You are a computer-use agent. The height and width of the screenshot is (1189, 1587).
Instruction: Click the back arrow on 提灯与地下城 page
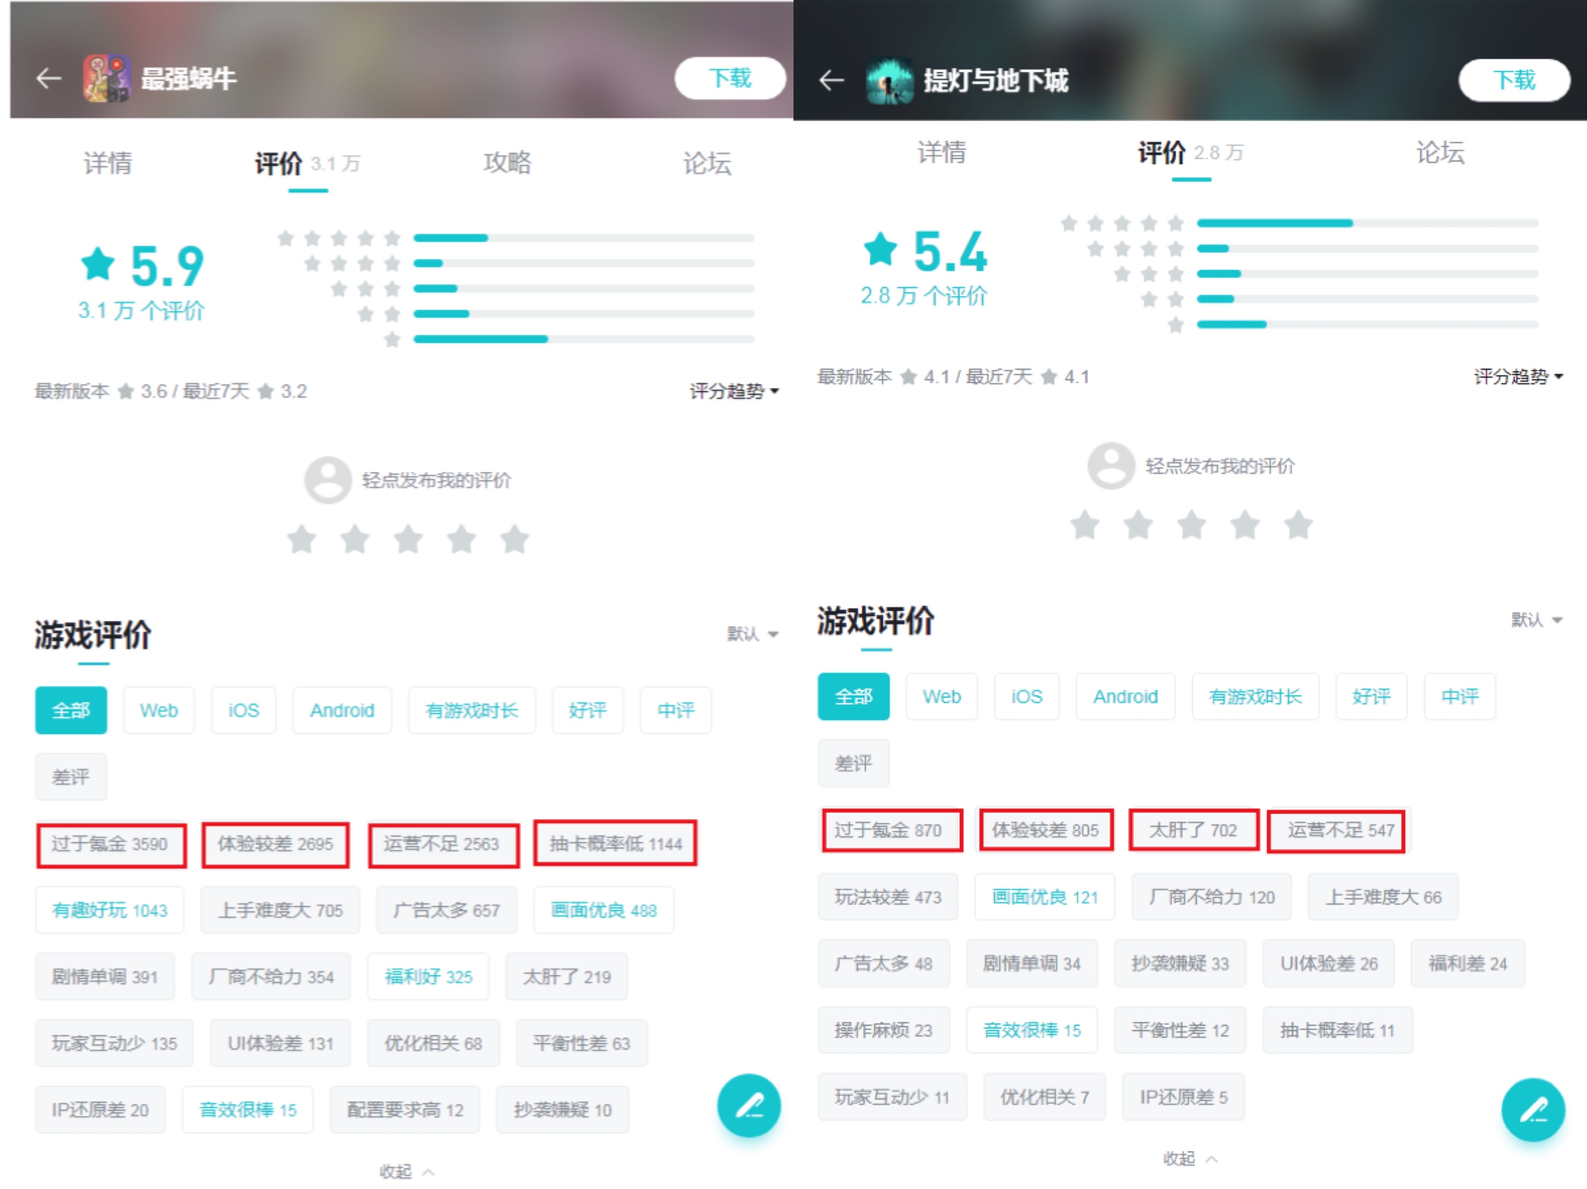click(x=831, y=81)
